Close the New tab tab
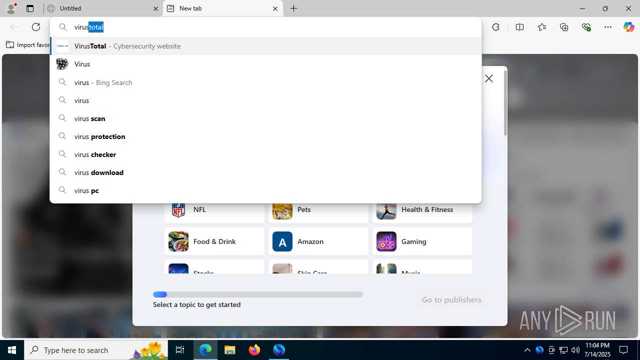 tap(275, 8)
